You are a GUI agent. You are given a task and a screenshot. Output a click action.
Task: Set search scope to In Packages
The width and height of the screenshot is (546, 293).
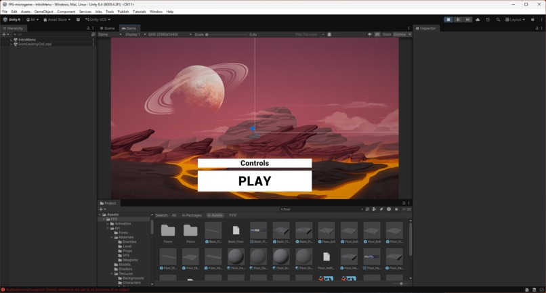point(192,215)
